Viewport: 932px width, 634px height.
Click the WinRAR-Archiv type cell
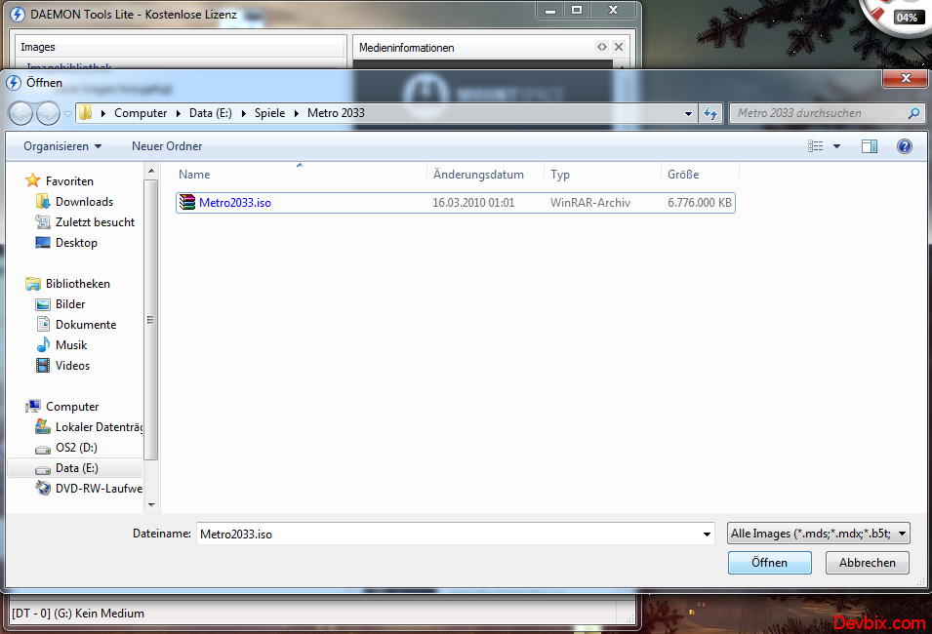tap(590, 203)
